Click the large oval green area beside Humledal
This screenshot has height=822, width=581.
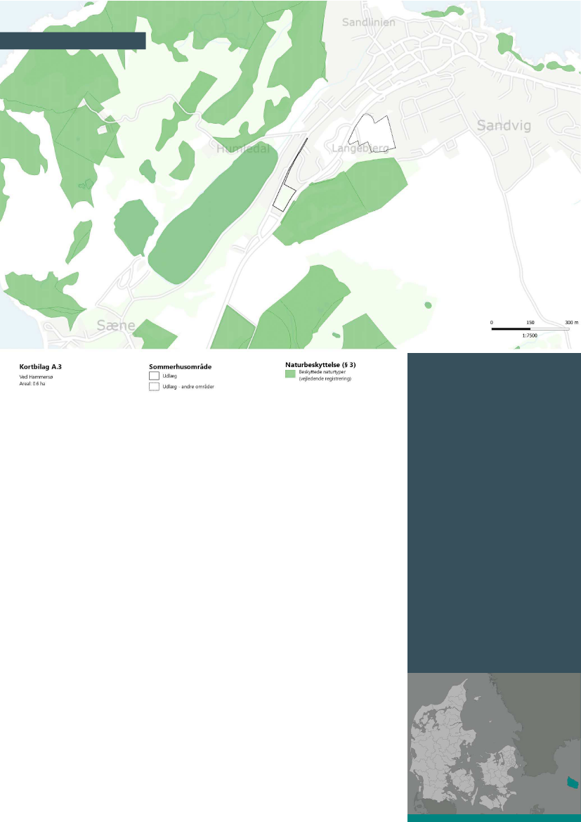[x=212, y=217]
